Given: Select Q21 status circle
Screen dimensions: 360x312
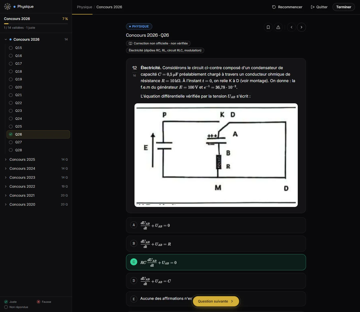Looking at the screenshot, I should 11,95.
